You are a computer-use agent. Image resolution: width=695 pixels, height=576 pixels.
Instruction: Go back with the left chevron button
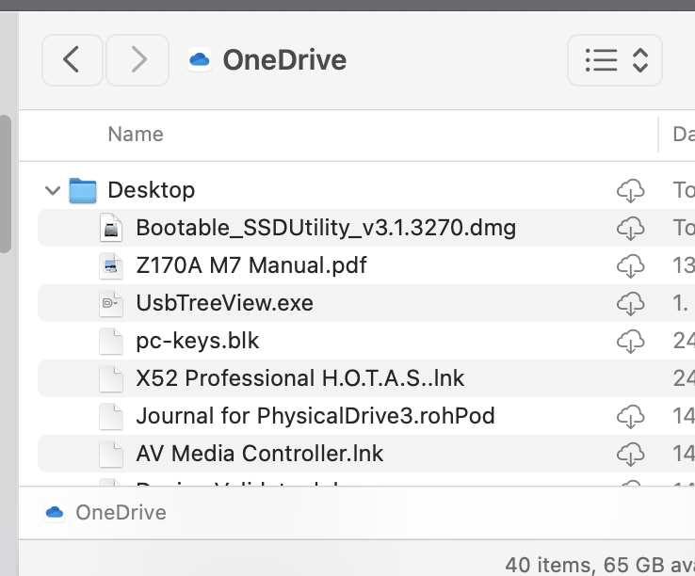coord(73,60)
